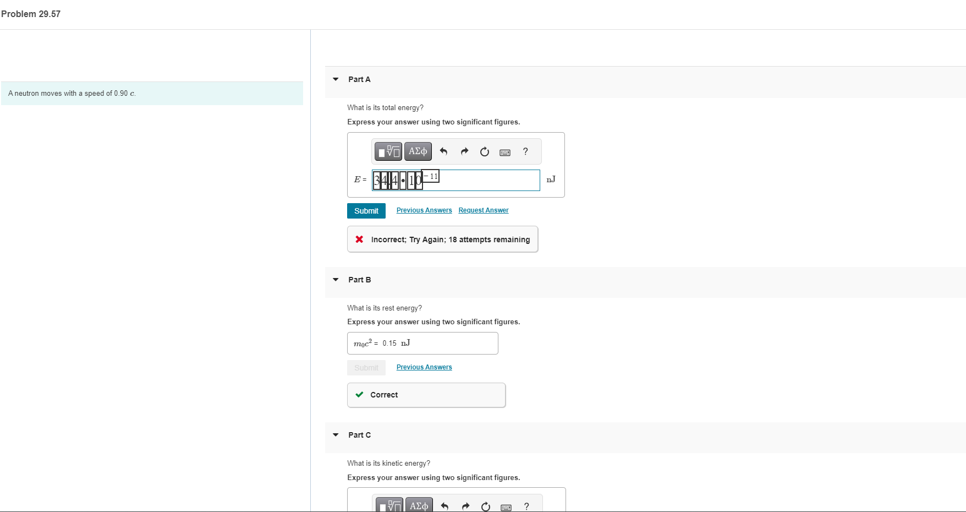Click the Part C heading text

pos(359,435)
